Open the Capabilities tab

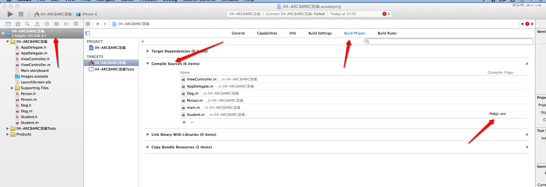267,33
